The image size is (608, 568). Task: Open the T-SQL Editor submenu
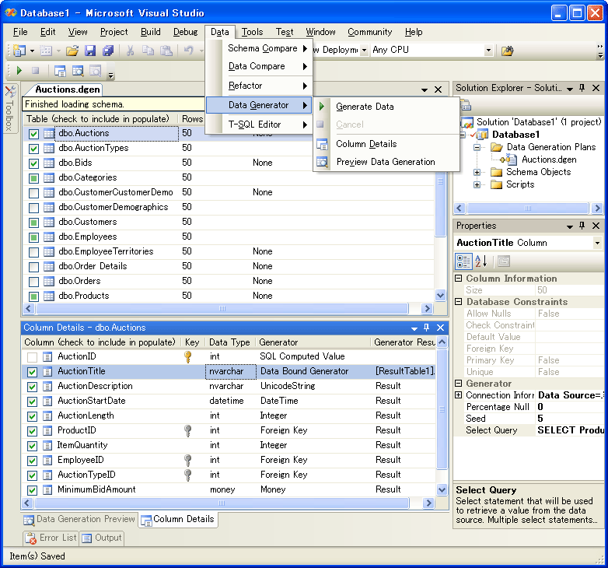255,124
